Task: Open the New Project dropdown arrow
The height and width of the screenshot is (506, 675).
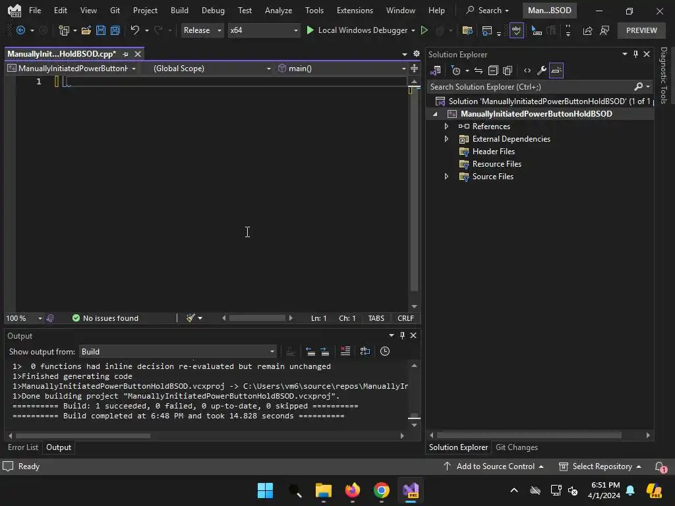Action: click(x=75, y=30)
